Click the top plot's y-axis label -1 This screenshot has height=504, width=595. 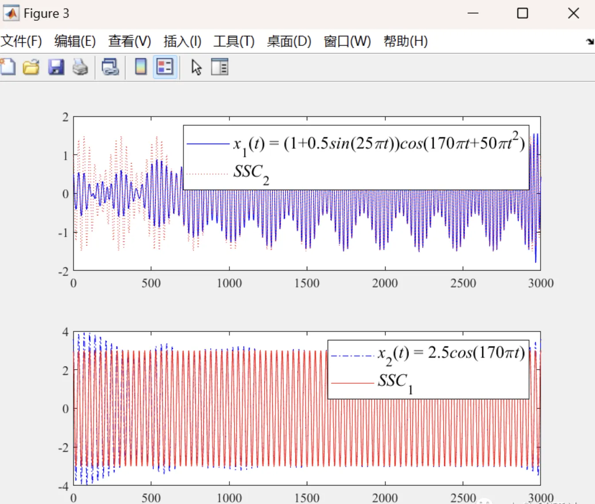[x=64, y=233]
